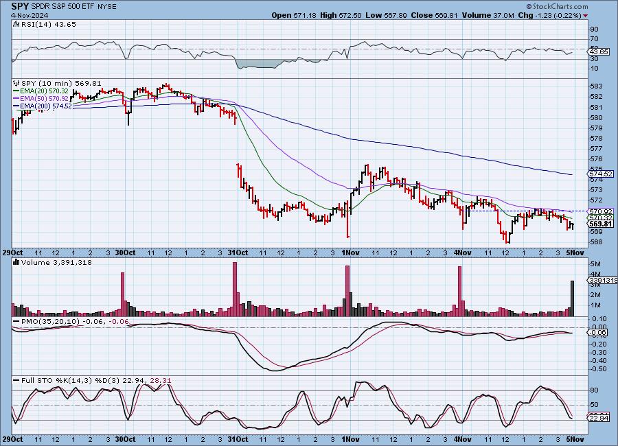Click the EMA(20) 570.32 legend text

[44, 91]
